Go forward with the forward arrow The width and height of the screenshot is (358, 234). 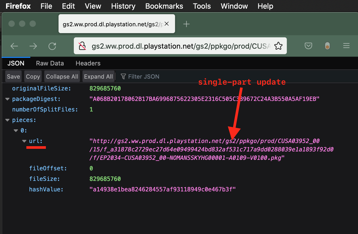pos(33,46)
